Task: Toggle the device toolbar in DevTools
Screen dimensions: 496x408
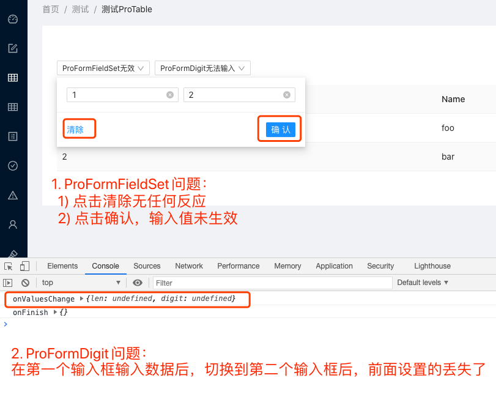Action: tap(23, 266)
